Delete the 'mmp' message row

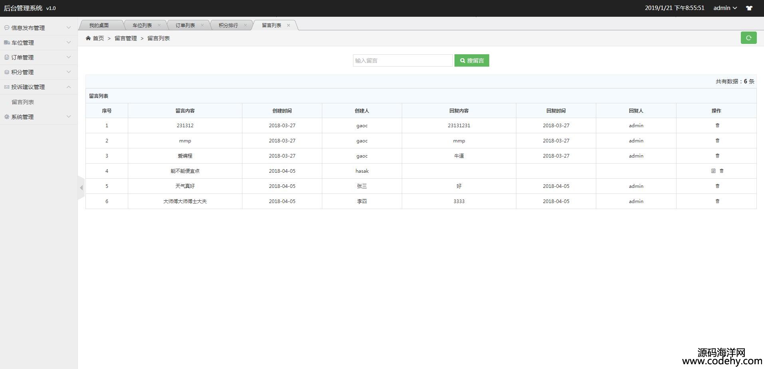[x=717, y=141]
